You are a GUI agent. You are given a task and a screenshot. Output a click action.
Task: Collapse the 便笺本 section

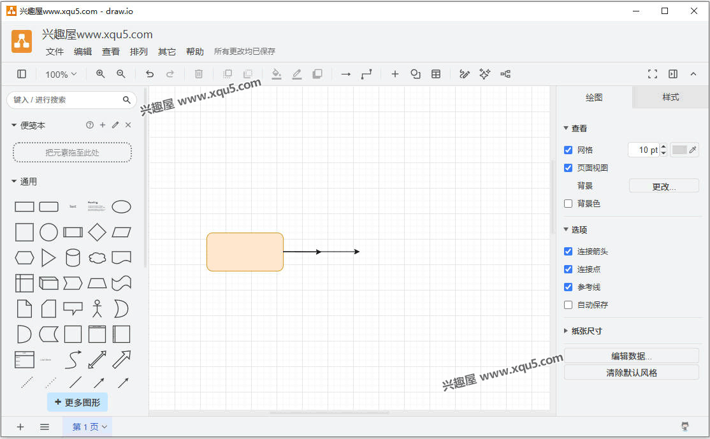coord(14,125)
